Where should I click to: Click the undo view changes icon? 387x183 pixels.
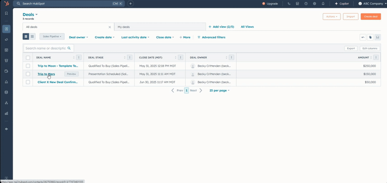(x=363, y=37)
